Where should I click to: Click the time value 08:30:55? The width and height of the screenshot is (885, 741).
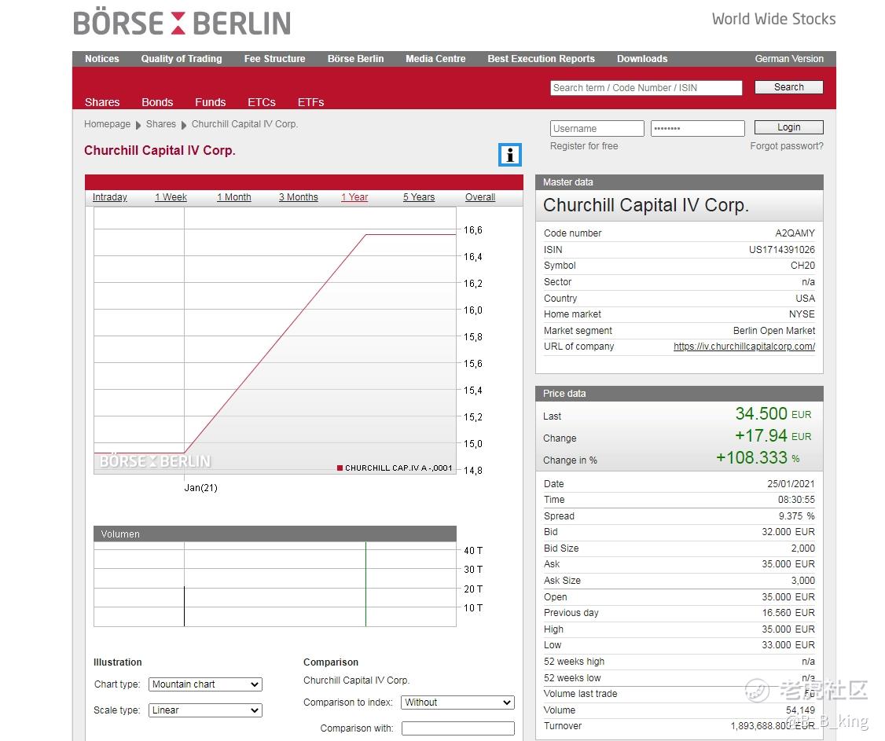pyautogui.click(x=796, y=500)
